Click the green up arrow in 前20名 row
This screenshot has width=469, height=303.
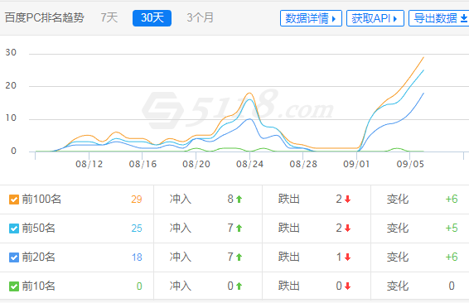pos(239,257)
